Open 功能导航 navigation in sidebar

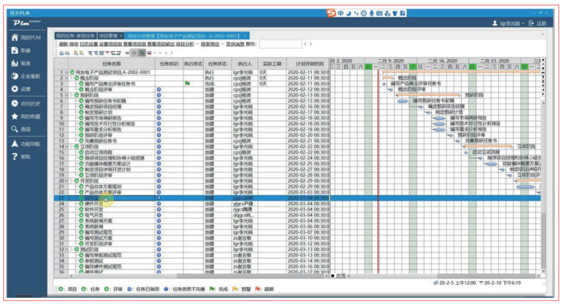pos(26,144)
